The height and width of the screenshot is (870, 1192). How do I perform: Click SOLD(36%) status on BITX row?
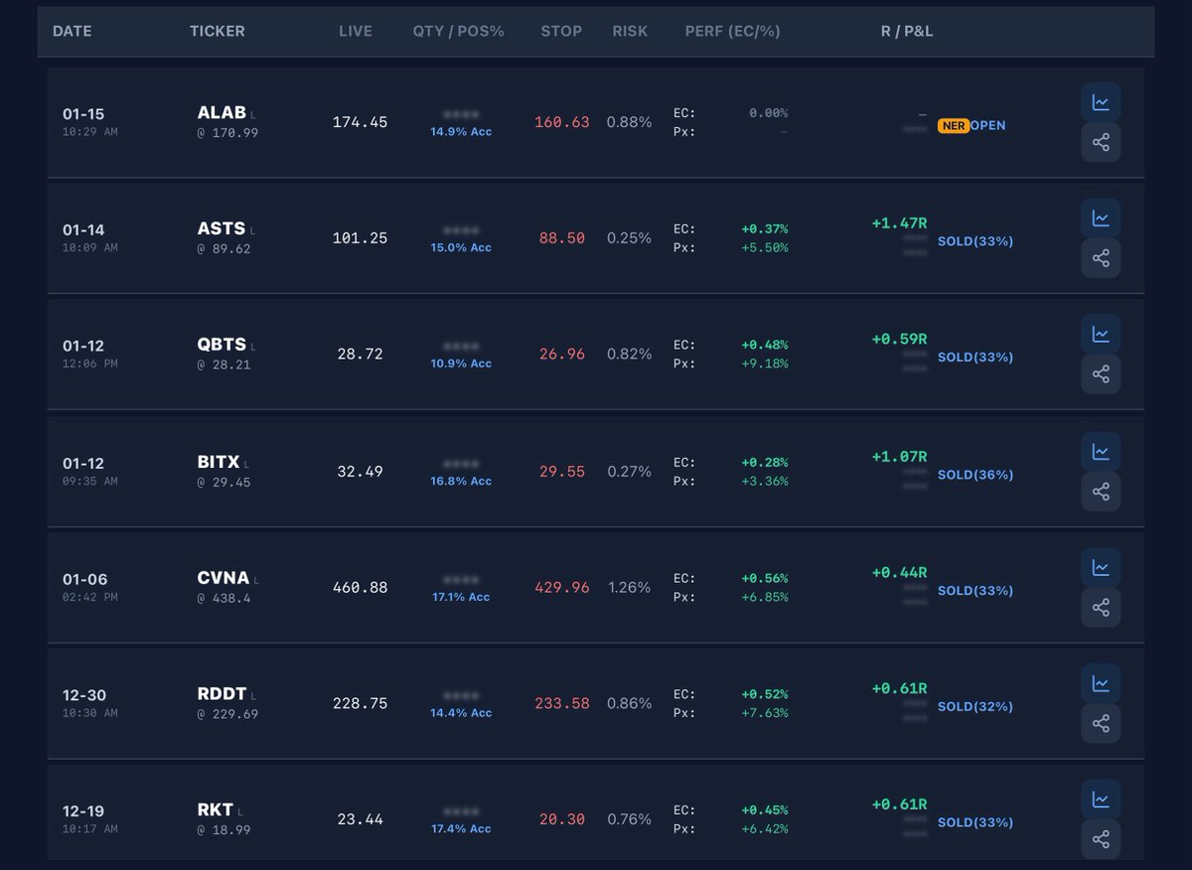[975, 475]
